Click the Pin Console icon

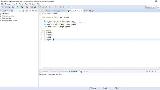(x=147, y=72)
